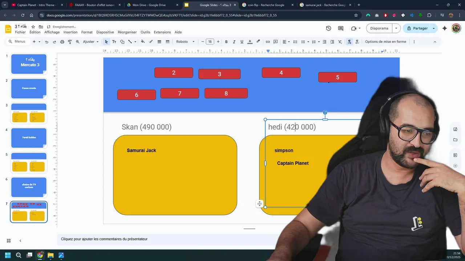Click the Partager share button
Viewport: 465px width, 261px height.
(417, 28)
